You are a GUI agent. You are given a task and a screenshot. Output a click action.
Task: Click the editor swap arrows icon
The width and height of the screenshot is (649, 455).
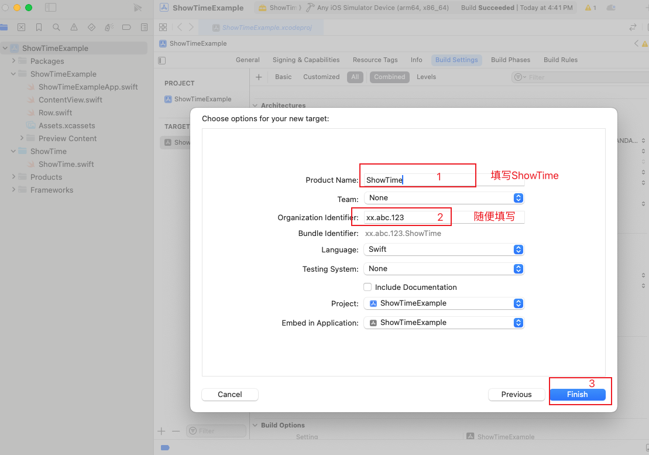click(x=633, y=28)
